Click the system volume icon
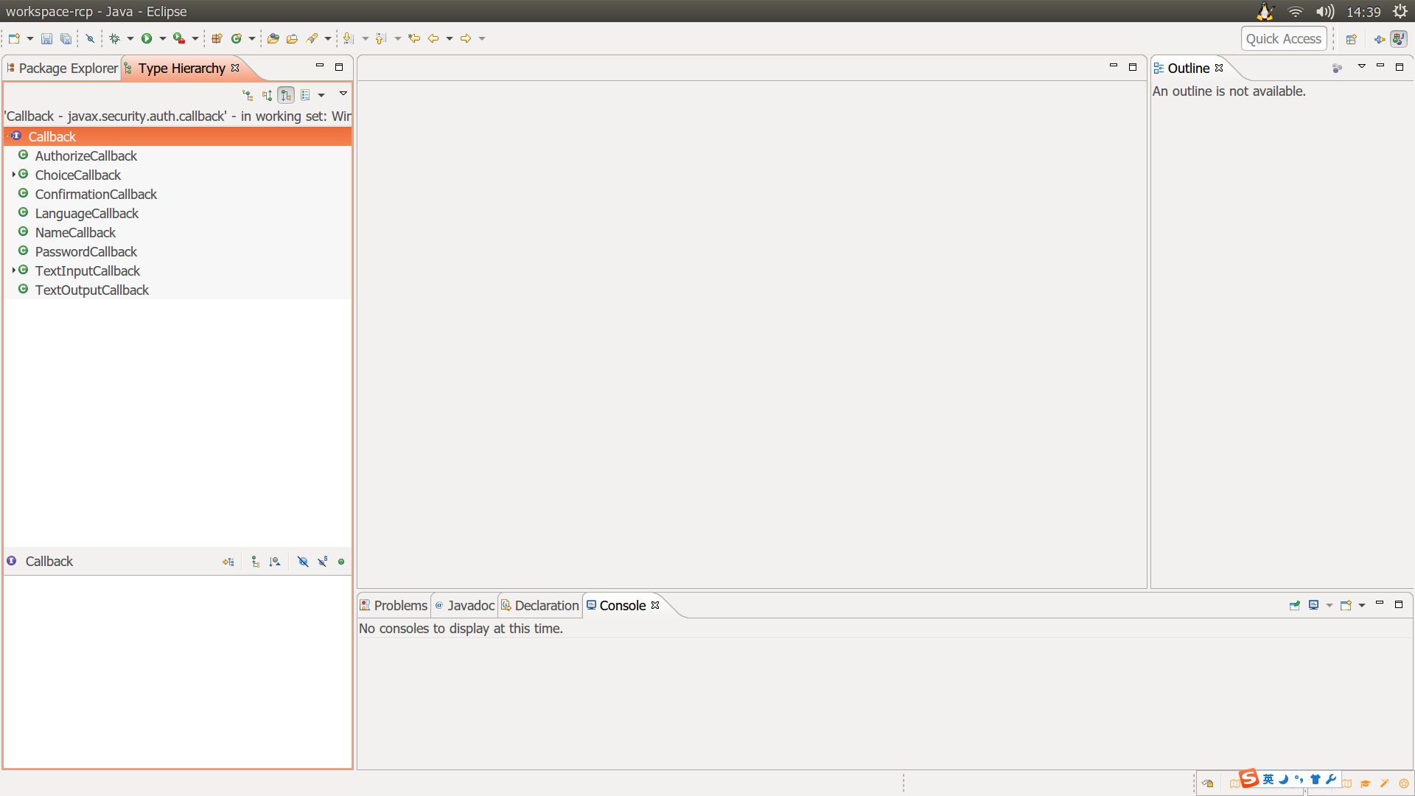The height and width of the screenshot is (796, 1415). click(1324, 12)
